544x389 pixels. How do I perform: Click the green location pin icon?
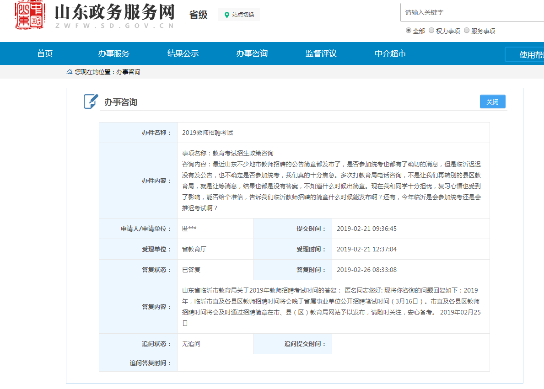point(227,15)
